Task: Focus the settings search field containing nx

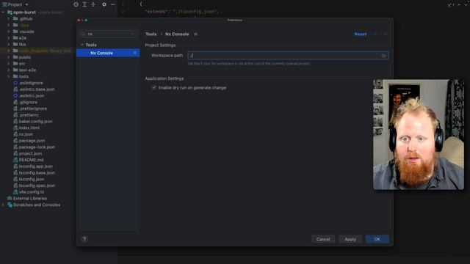Action: (x=108, y=34)
